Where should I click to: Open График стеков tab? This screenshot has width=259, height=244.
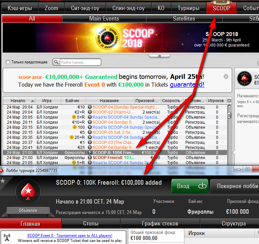pyautogui.click(x=160, y=223)
